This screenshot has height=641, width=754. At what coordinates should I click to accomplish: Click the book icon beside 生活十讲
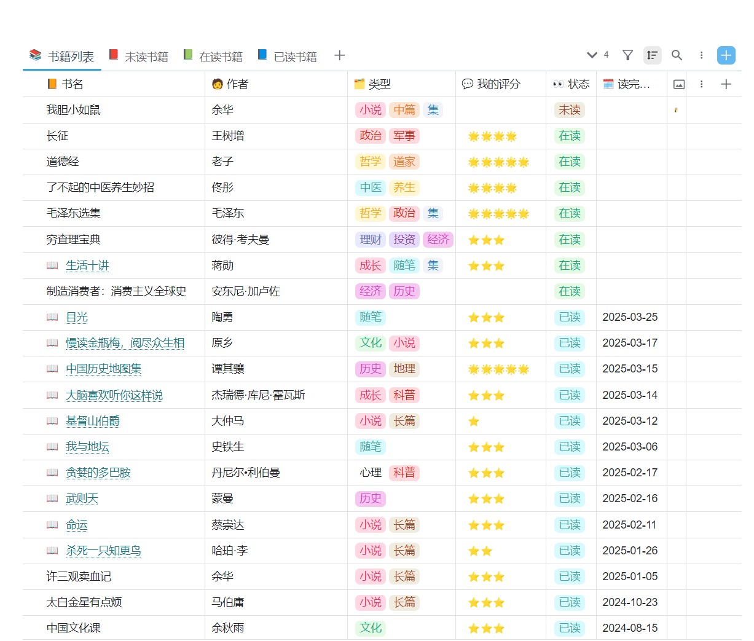tap(53, 265)
